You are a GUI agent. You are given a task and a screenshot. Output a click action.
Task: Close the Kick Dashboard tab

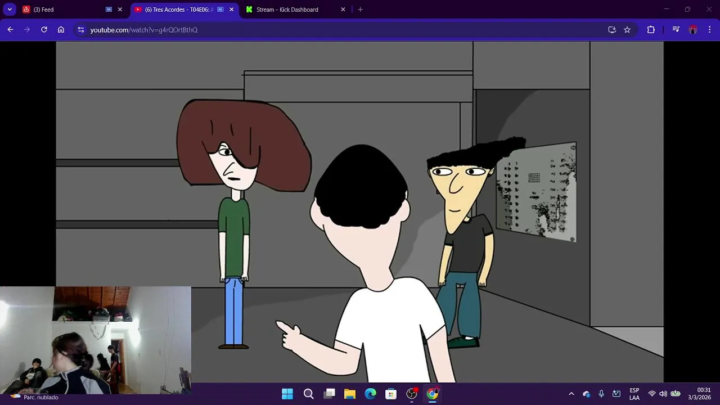343,10
